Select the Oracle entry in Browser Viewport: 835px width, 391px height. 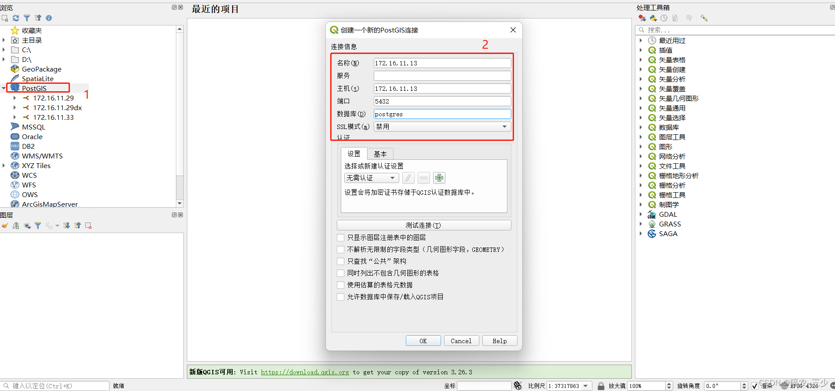coord(32,136)
